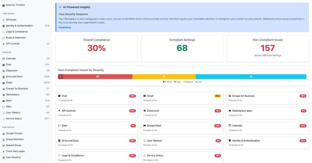Open the Gmail envelope icon in sidebar
The width and height of the screenshot is (312, 163).
coord(4,83)
